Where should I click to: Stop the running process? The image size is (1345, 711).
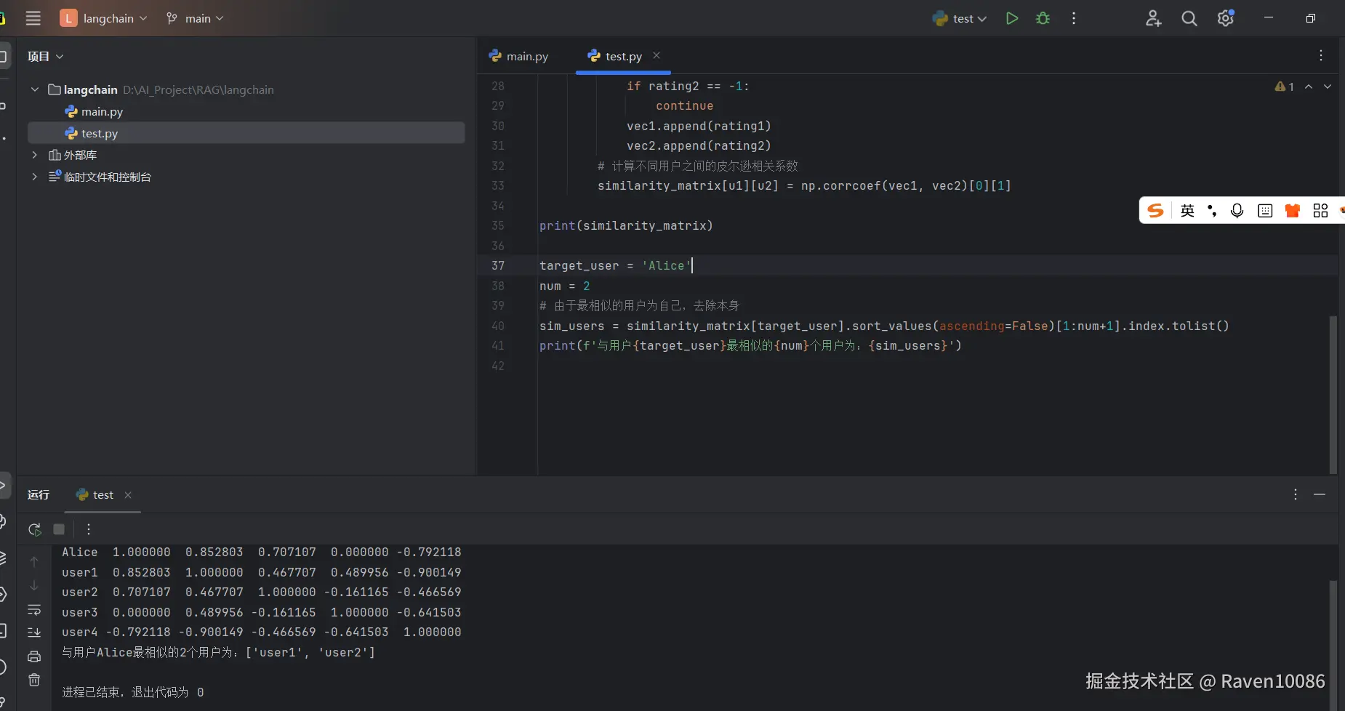coord(59,529)
